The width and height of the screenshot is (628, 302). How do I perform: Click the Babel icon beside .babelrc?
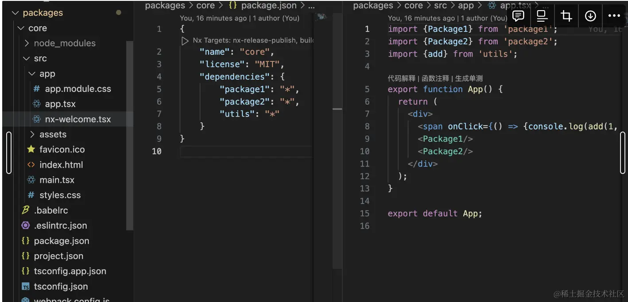pyautogui.click(x=26, y=210)
